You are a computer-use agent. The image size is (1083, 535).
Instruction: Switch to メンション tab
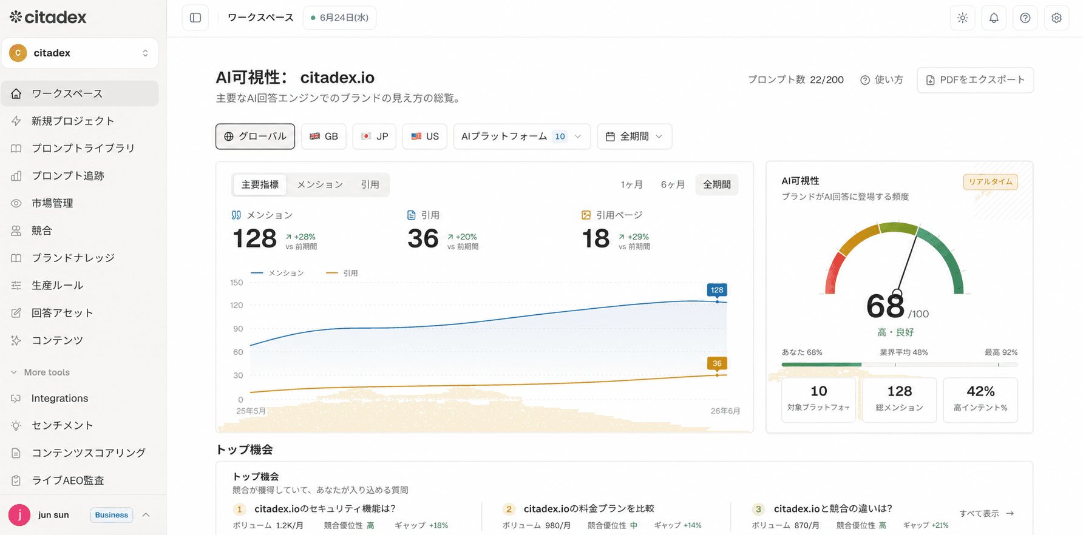(x=320, y=184)
